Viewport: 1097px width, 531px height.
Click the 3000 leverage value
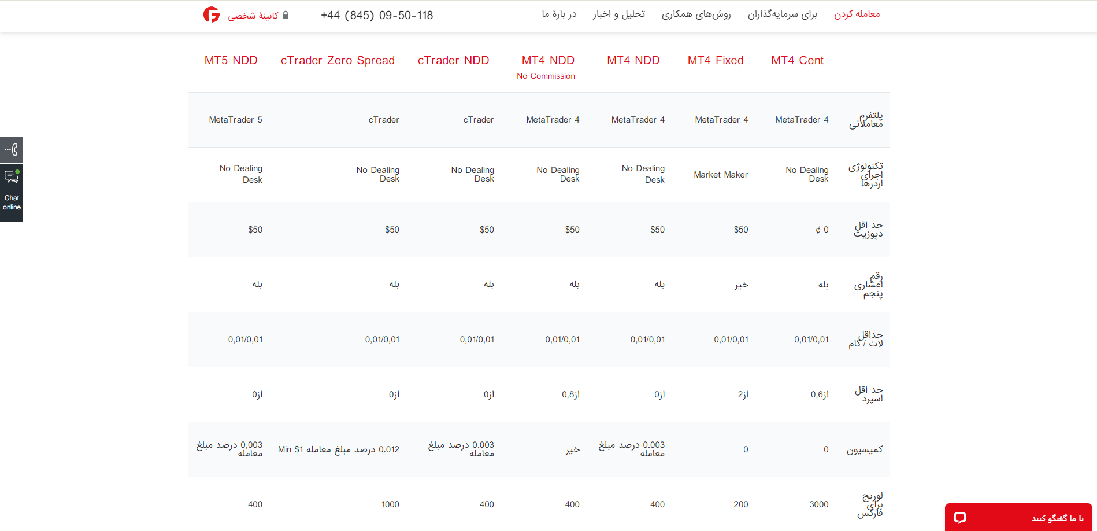(819, 504)
